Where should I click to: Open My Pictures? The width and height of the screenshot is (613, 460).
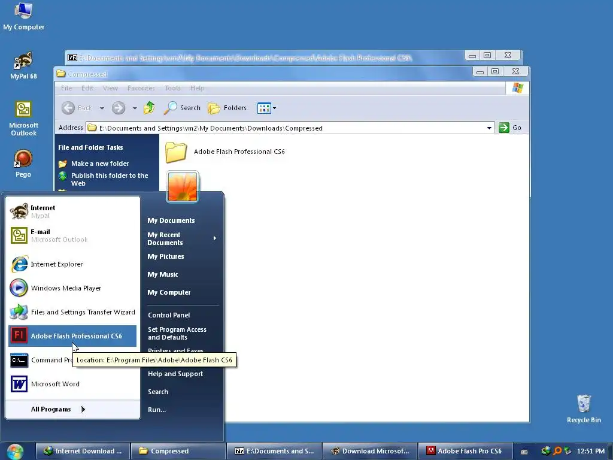(x=165, y=256)
